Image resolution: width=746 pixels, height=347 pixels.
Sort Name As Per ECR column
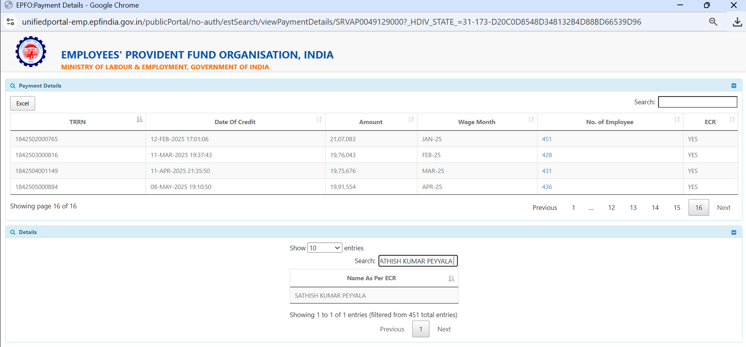[x=451, y=278]
